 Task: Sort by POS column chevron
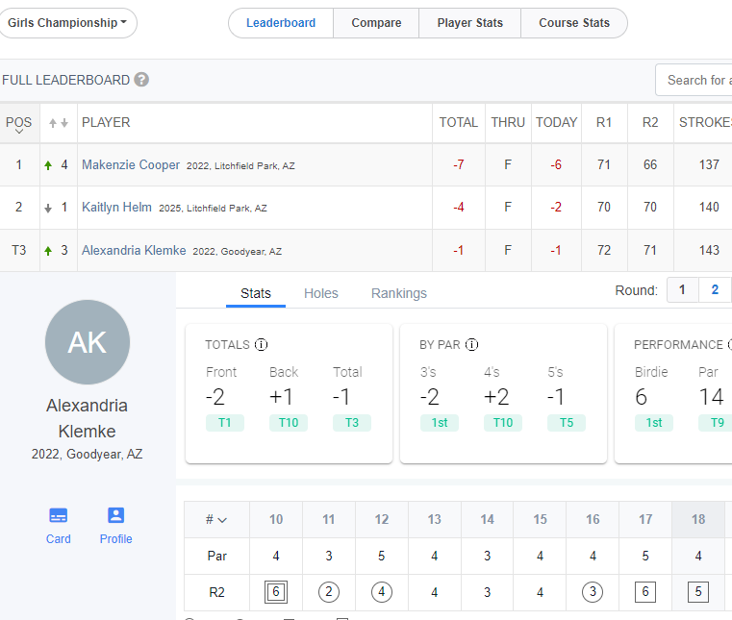tap(19, 132)
